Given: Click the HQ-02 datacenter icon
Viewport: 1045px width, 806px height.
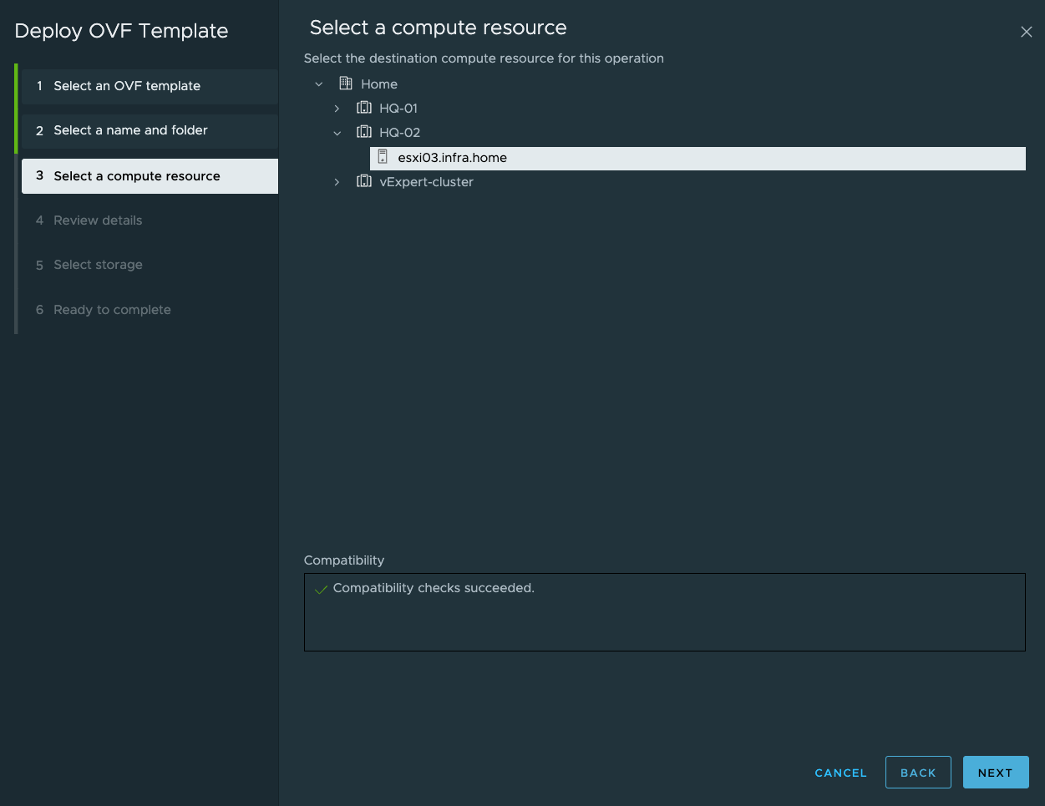Looking at the screenshot, I should 364,132.
